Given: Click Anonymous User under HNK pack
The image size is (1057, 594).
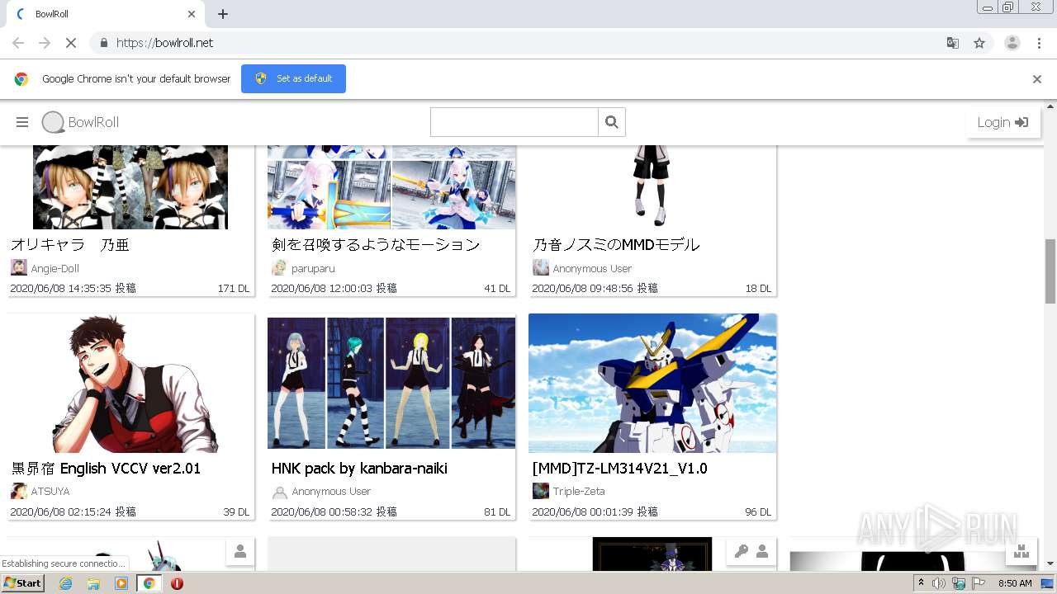Looking at the screenshot, I should pyautogui.click(x=331, y=492).
